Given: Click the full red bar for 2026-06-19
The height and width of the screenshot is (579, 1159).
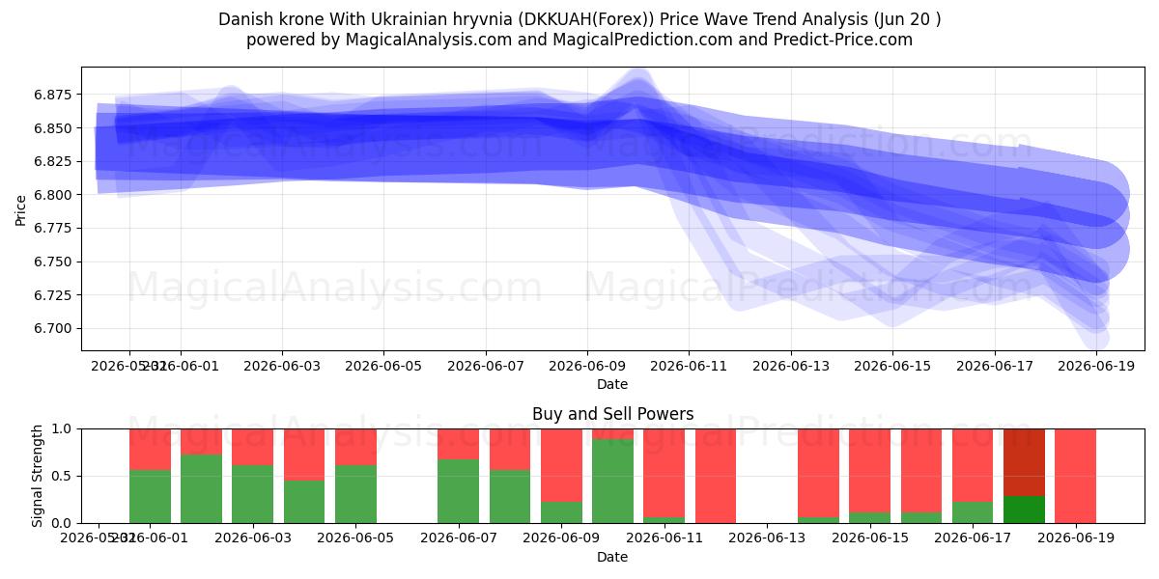Looking at the screenshot, I should point(1075,476).
